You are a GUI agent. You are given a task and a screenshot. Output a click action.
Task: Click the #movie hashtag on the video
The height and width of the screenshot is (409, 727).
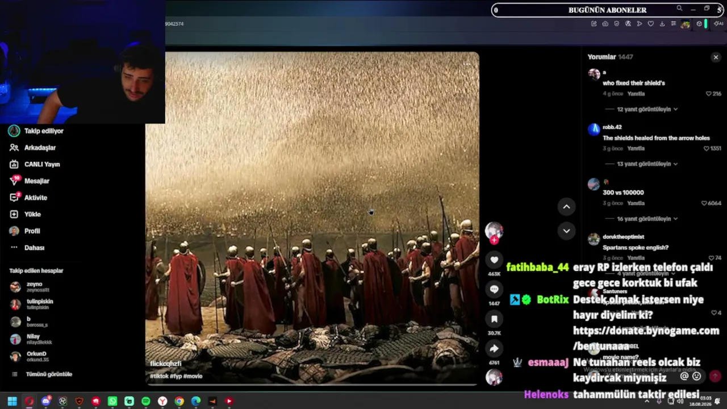click(193, 376)
